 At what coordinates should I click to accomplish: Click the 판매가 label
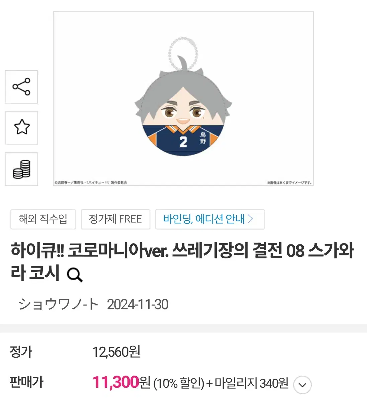tap(27, 382)
